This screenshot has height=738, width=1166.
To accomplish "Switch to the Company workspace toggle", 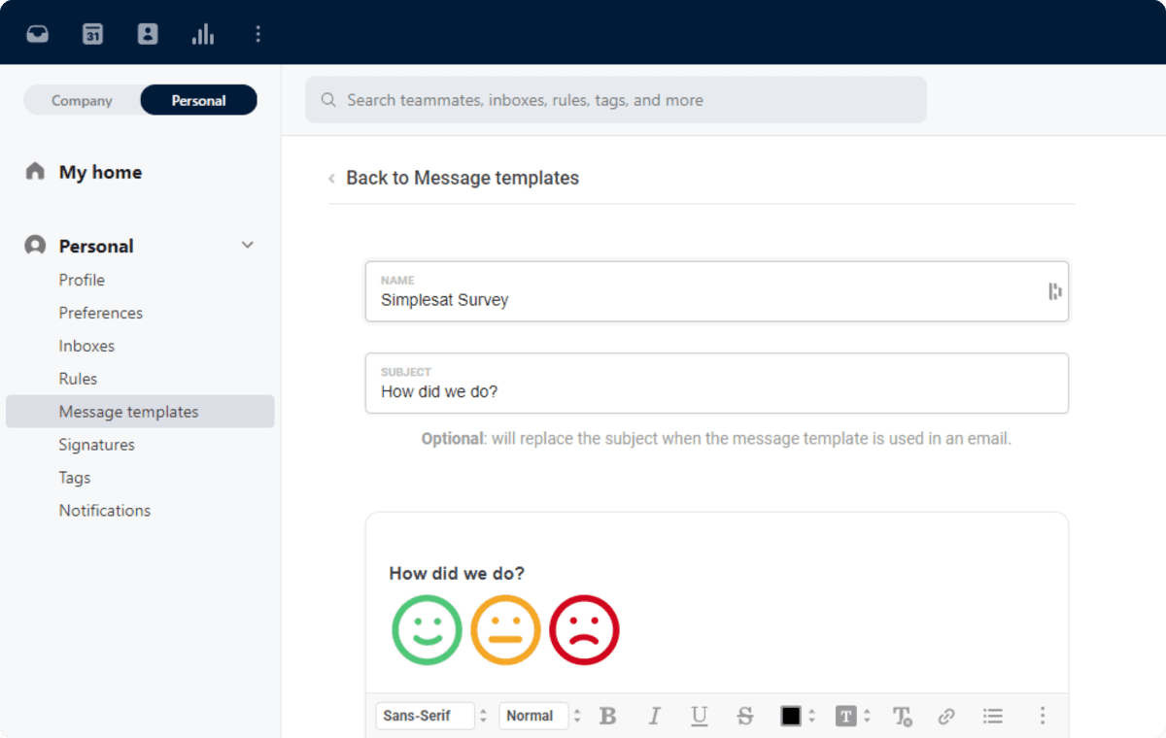I will click(82, 99).
